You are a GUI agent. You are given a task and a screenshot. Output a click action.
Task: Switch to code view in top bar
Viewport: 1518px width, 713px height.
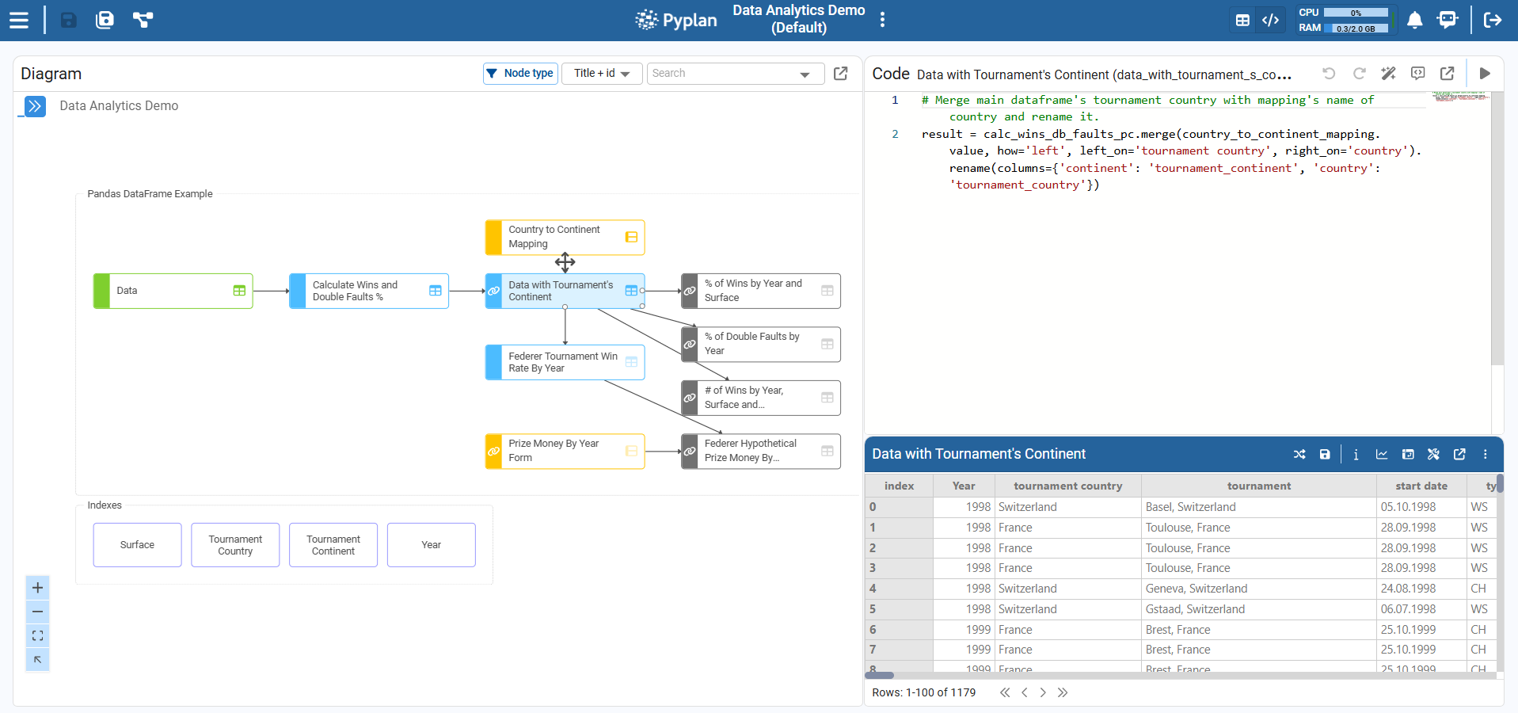coord(1270,21)
